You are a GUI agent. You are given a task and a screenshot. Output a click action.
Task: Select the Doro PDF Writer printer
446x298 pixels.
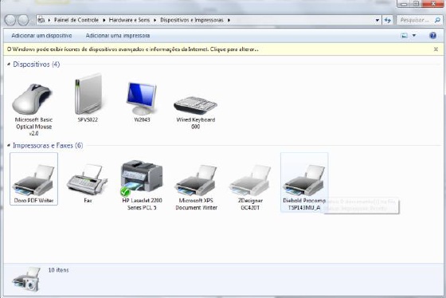(33, 178)
